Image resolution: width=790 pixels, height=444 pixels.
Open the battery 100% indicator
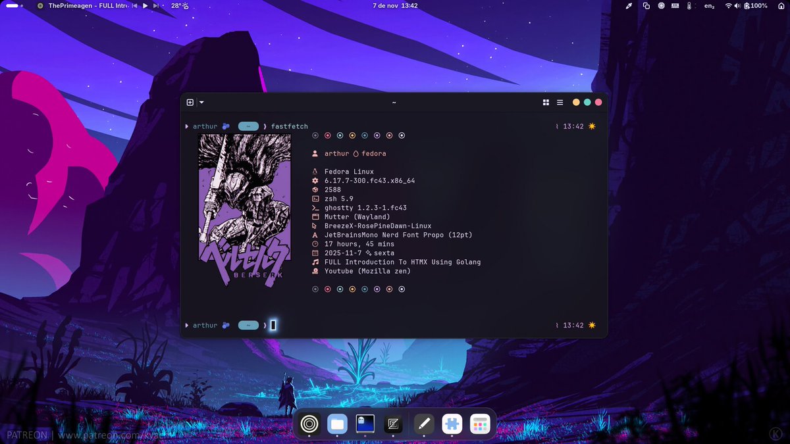tap(755, 5)
